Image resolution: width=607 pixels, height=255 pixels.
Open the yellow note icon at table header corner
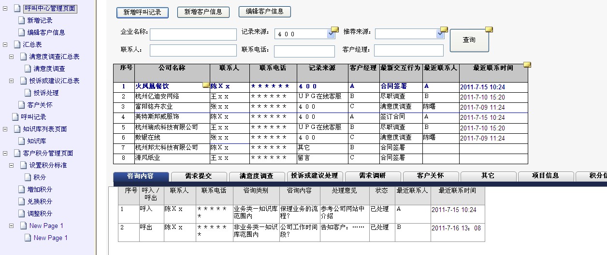pos(528,65)
